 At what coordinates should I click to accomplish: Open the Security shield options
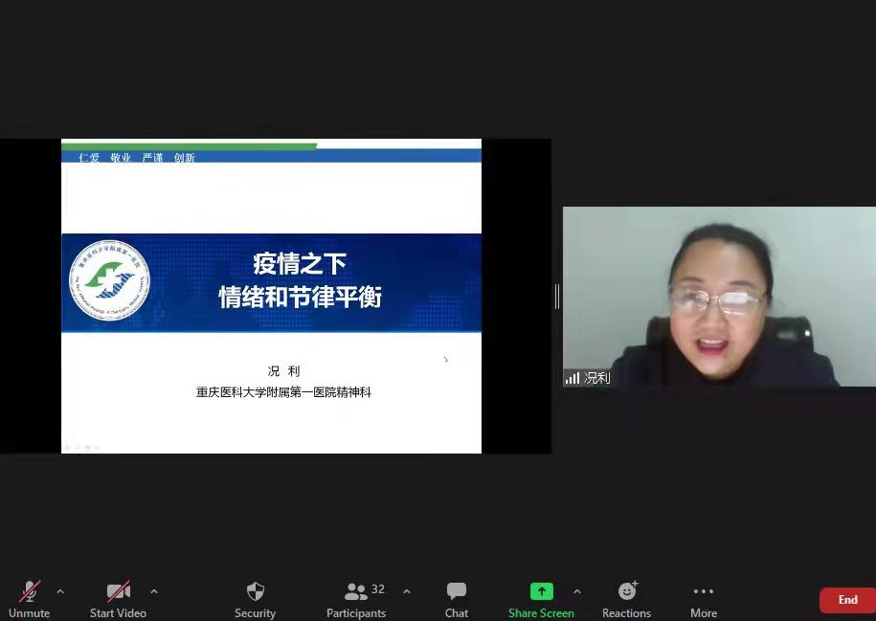(255, 592)
